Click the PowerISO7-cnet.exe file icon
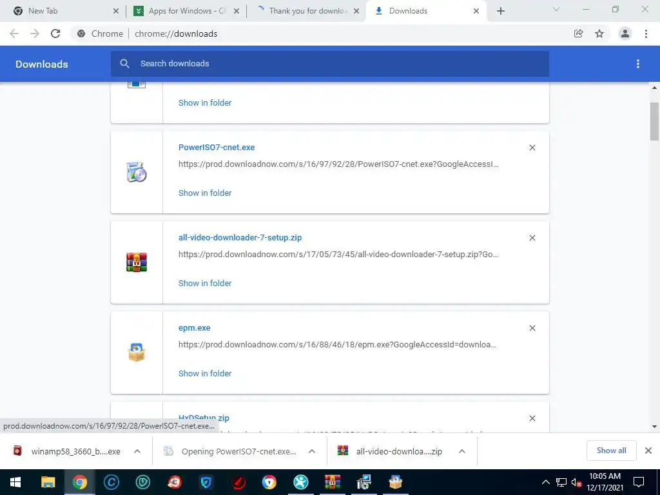 tap(137, 172)
